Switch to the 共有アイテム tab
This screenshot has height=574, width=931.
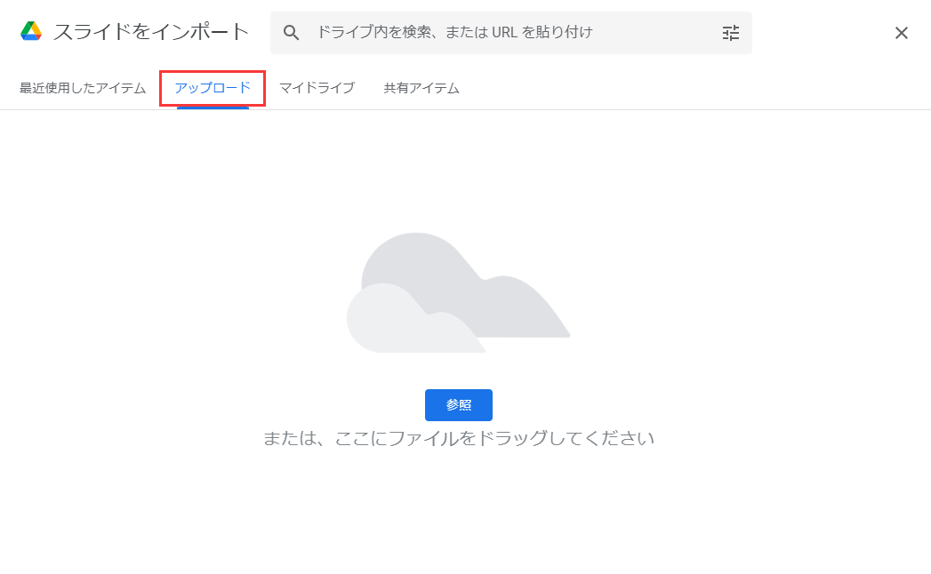pyautogui.click(x=420, y=88)
